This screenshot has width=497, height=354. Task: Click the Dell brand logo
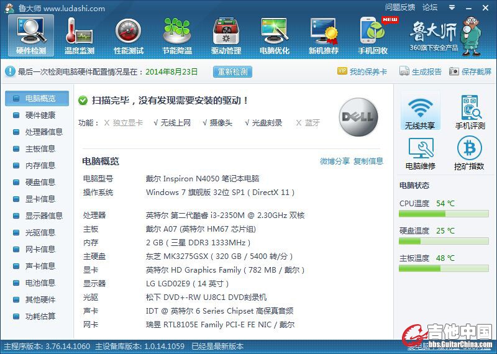(358, 117)
